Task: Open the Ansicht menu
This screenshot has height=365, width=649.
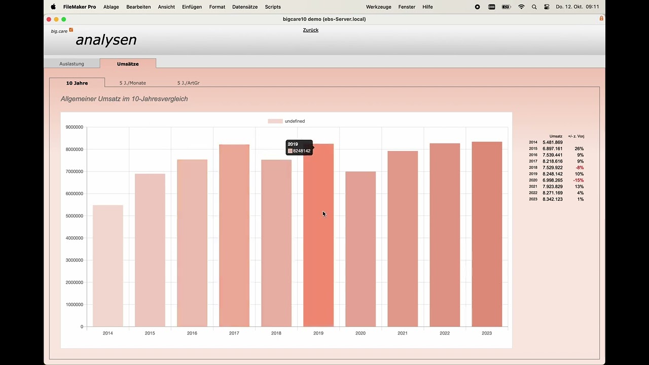Action: 166,7
